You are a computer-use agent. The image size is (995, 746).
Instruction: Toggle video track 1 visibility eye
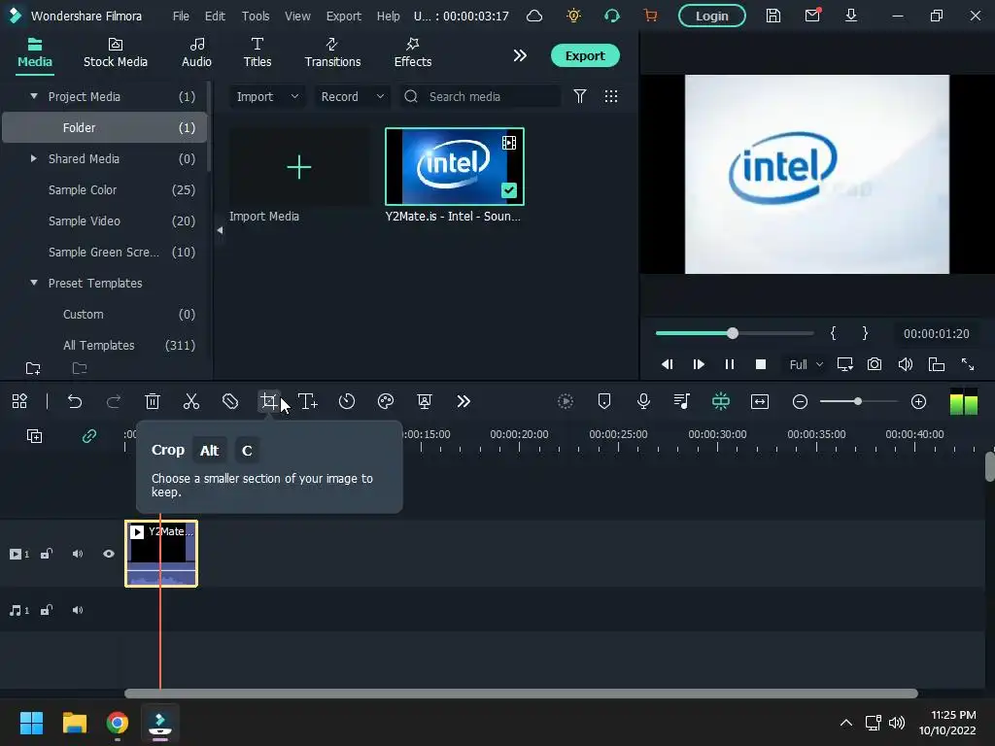(109, 554)
